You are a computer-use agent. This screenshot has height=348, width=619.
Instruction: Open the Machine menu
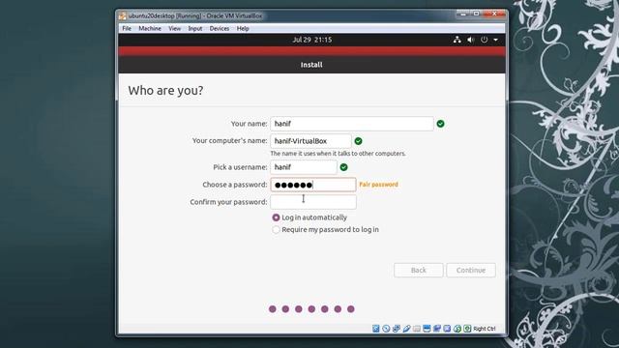[x=150, y=28]
